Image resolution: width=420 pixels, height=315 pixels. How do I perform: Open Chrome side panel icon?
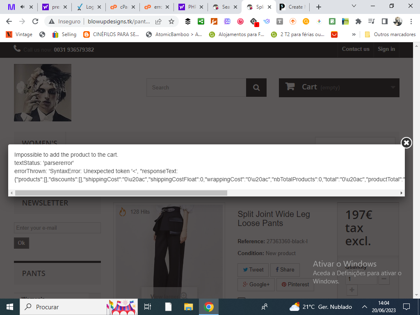pos(385,21)
